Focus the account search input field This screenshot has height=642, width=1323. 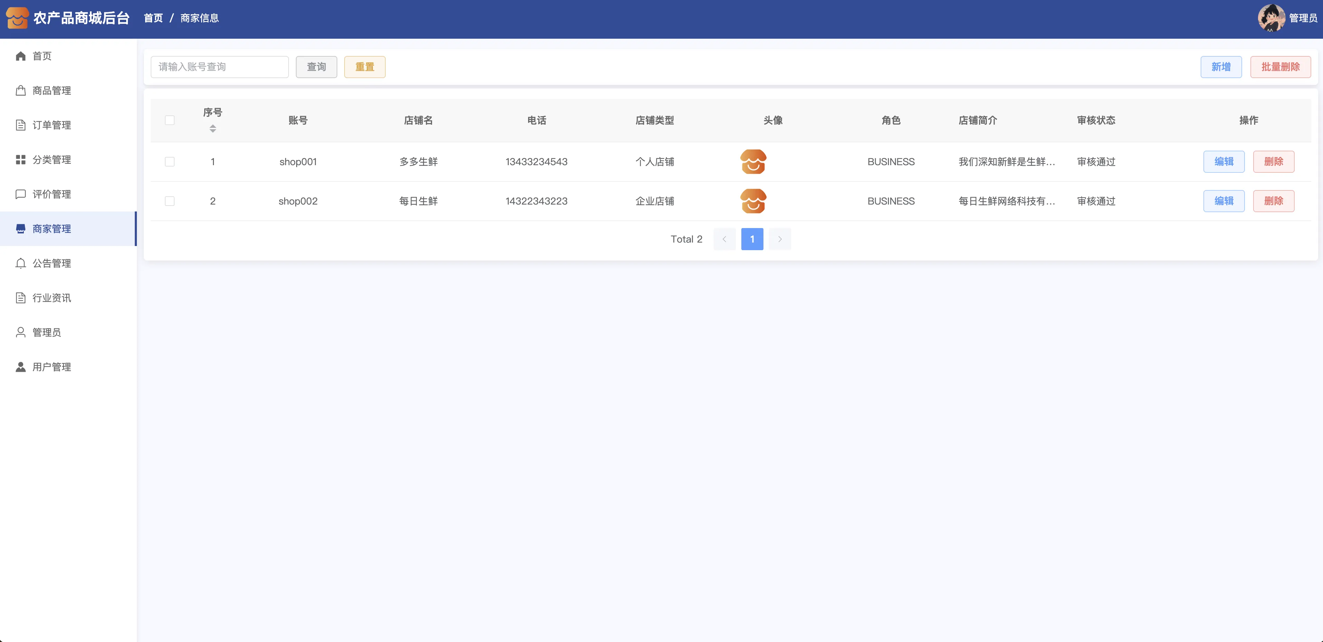click(x=219, y=67)
